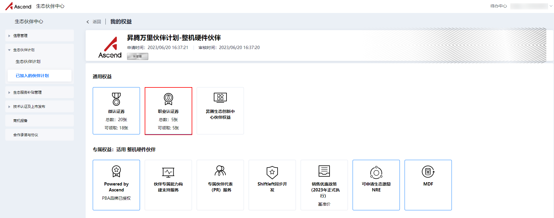
Task: Click the 审核时间 2023/06/20 16:37:20 text
Action: [x=229, y=48]
